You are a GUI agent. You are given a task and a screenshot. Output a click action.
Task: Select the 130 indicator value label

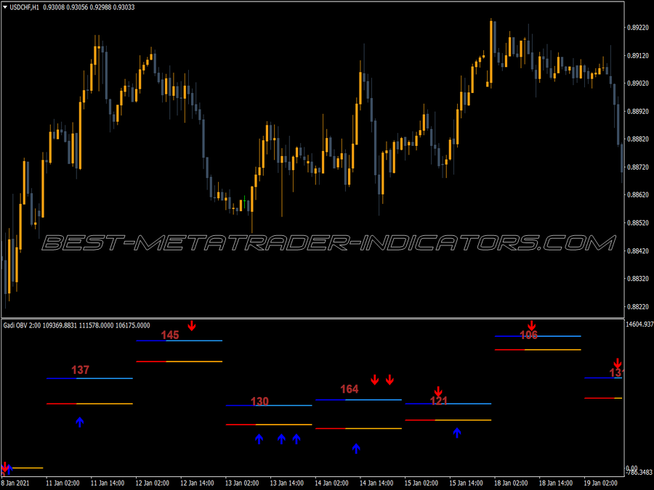point(259,401)
